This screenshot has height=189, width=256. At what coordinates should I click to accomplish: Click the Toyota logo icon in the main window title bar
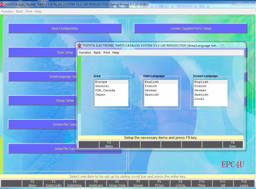(2, 4)
